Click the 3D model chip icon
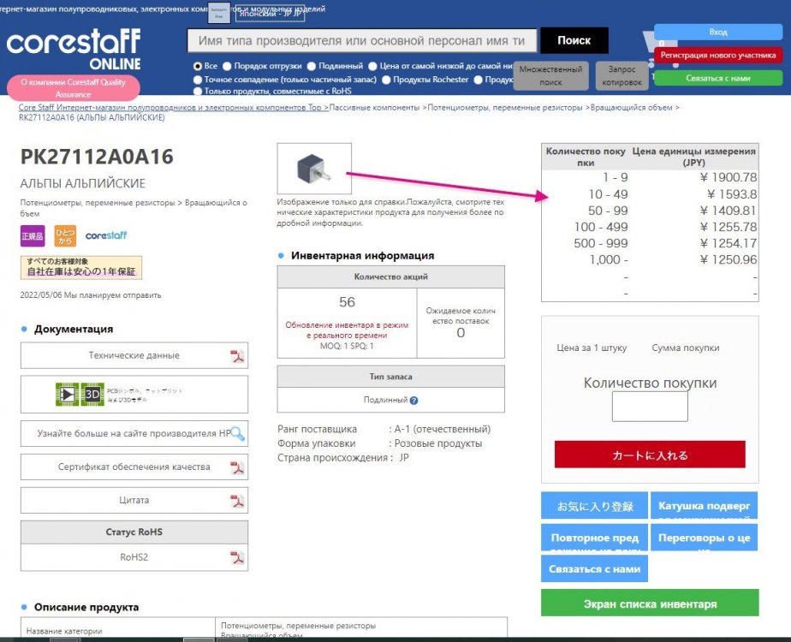Viewport: 791px width, 642px height. (x=80, y=394)
